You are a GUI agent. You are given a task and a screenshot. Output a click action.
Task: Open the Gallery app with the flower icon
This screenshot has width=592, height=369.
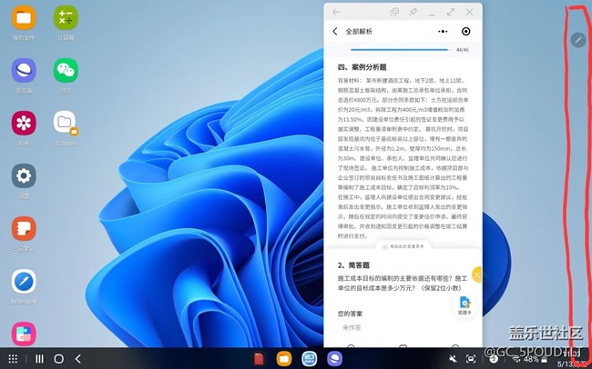pyautogui.click(x=24, y=124)
